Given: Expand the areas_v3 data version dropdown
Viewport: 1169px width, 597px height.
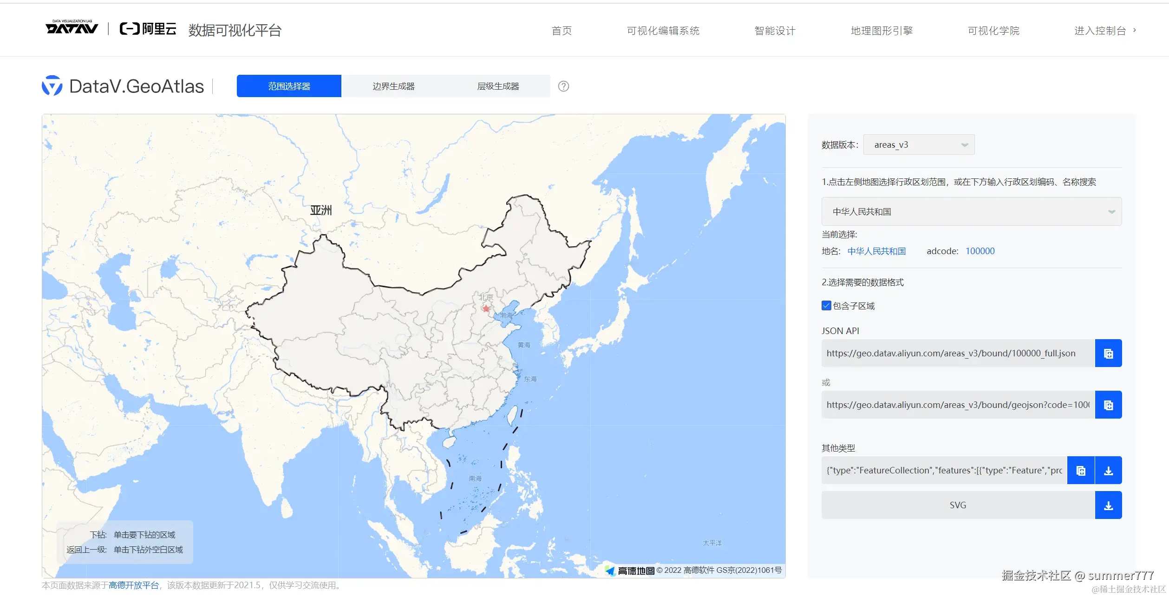Looking at the screenshot, I should (x=918, y=145).
